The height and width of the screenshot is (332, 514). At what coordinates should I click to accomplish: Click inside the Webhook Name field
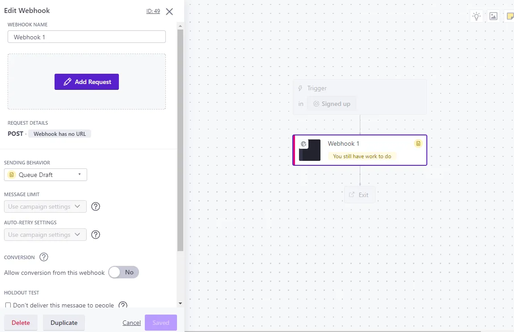pyautogui.click(x=87, y=37)
